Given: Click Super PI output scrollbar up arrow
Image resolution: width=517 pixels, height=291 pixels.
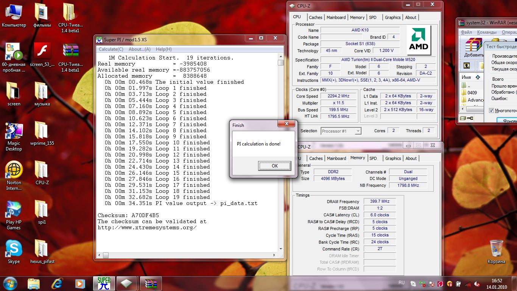Looking at the screenshot, I should 280,56.
